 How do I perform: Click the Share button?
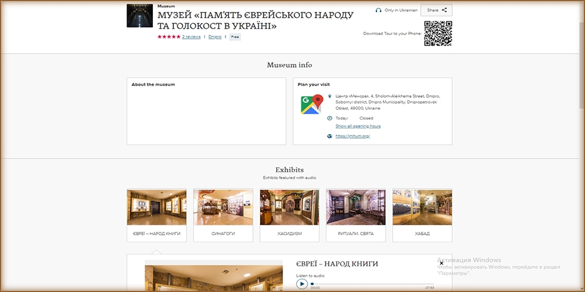[436, 10]
